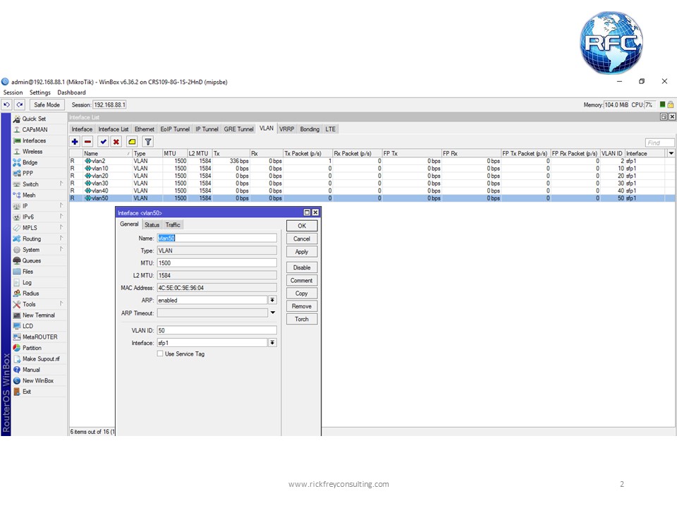Screen dimensions: 677x508
Task: Check the Use Service Tag checkbox
Action: pyautogui.click(x=160, y=353)
